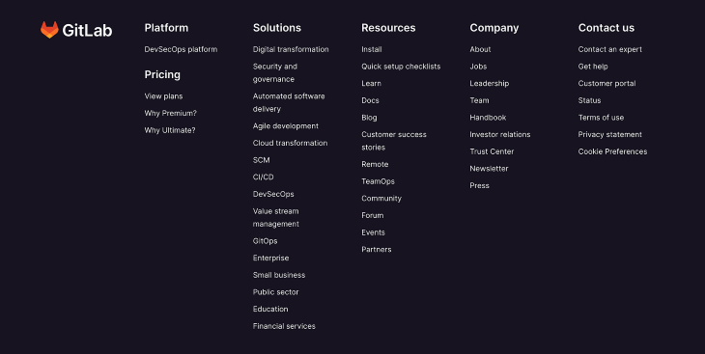The height and width of the screenshot is (354, 705).
Task: Open the CI/CD solutions link
Action: tap(263, 177)
